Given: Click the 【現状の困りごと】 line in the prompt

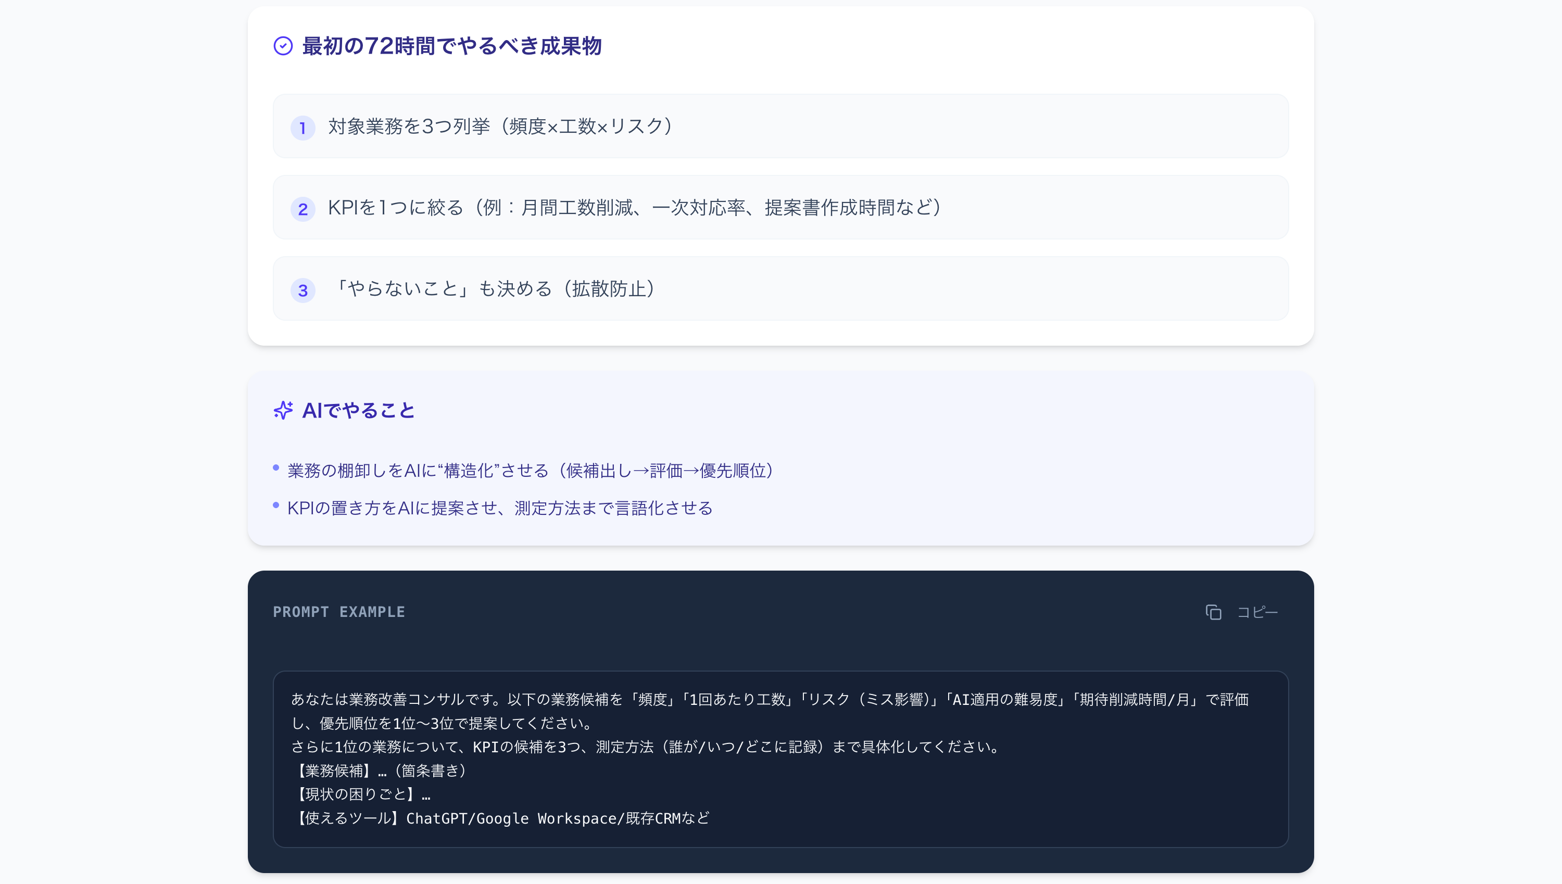Looking at the screenshot, I should [x=361, y=794].
